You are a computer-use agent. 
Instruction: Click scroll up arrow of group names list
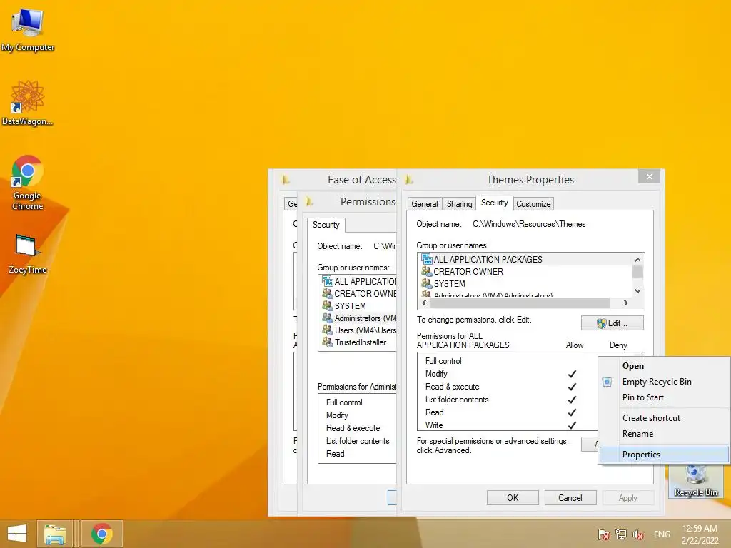tap(637, 260)
